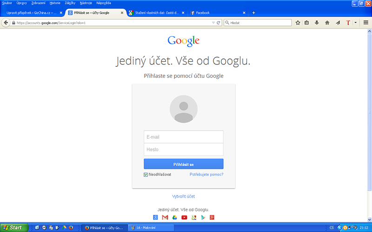The width and height of the screenshot is (372, 232).
Task: Focus the E-mail input field
Action: tap(183, 137)
